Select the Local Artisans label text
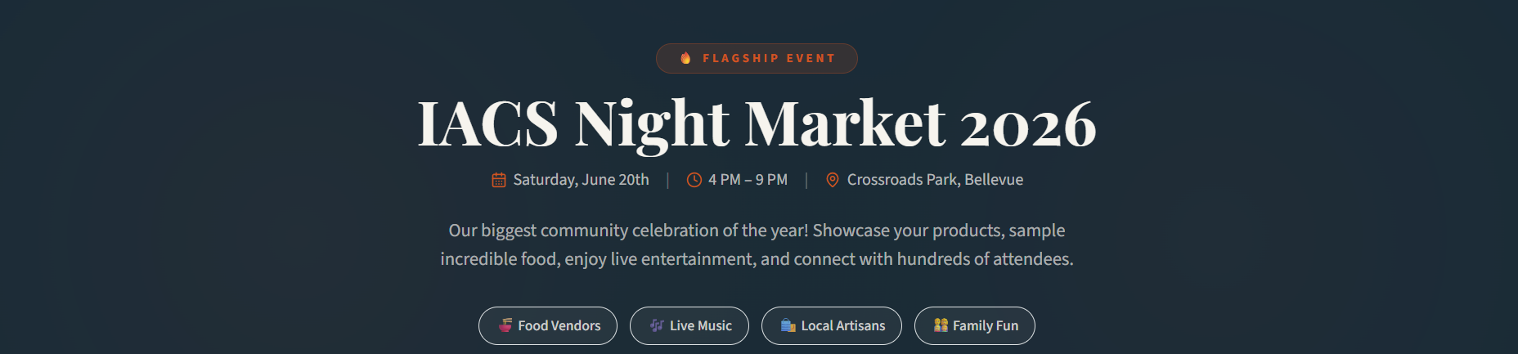 click(843, 325)
